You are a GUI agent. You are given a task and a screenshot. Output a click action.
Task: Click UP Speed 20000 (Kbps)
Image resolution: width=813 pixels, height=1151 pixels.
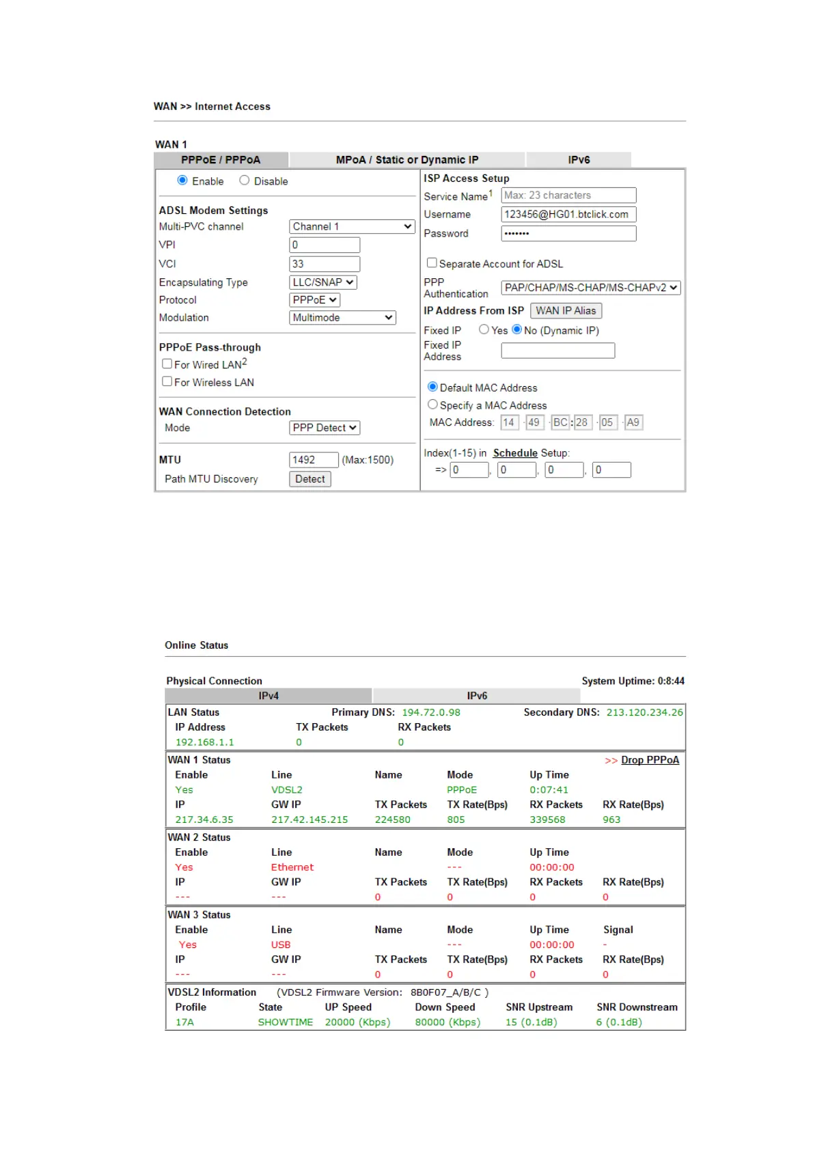(x=357, y=1023)
